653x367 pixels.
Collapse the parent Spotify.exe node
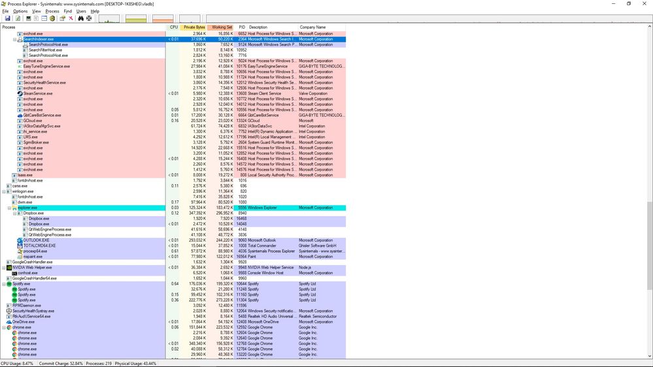[x=4, y=284]
